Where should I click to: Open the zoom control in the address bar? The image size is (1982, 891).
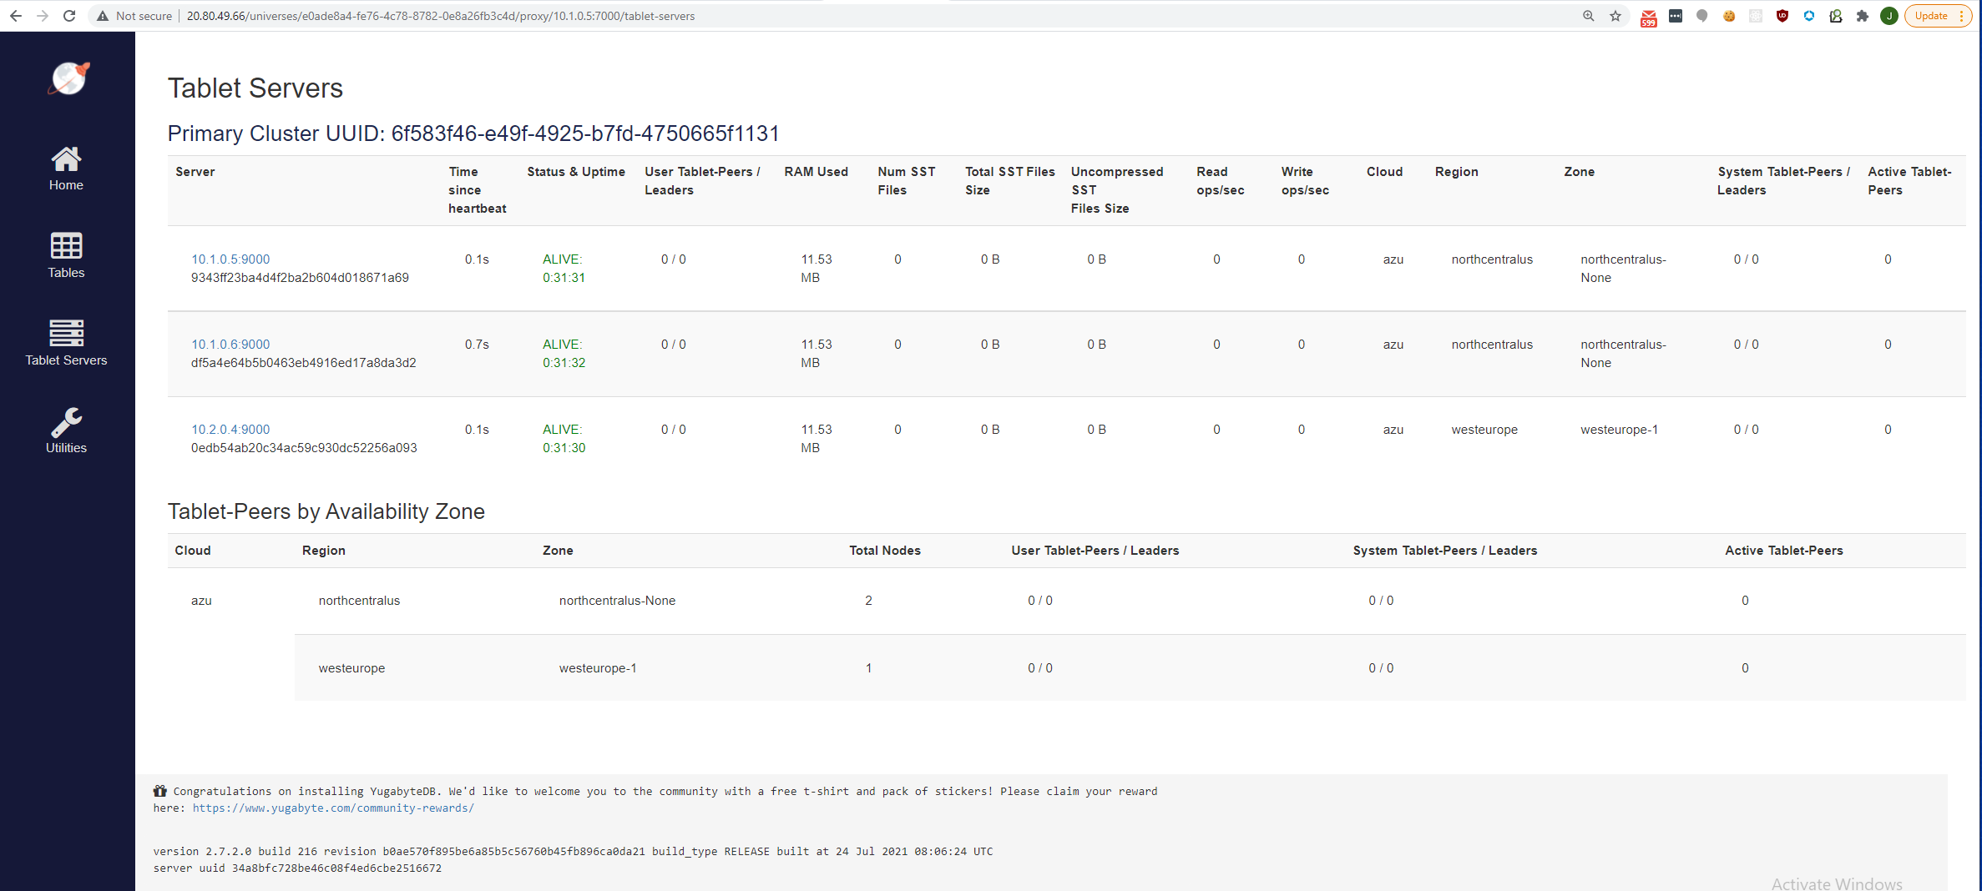1588,15
